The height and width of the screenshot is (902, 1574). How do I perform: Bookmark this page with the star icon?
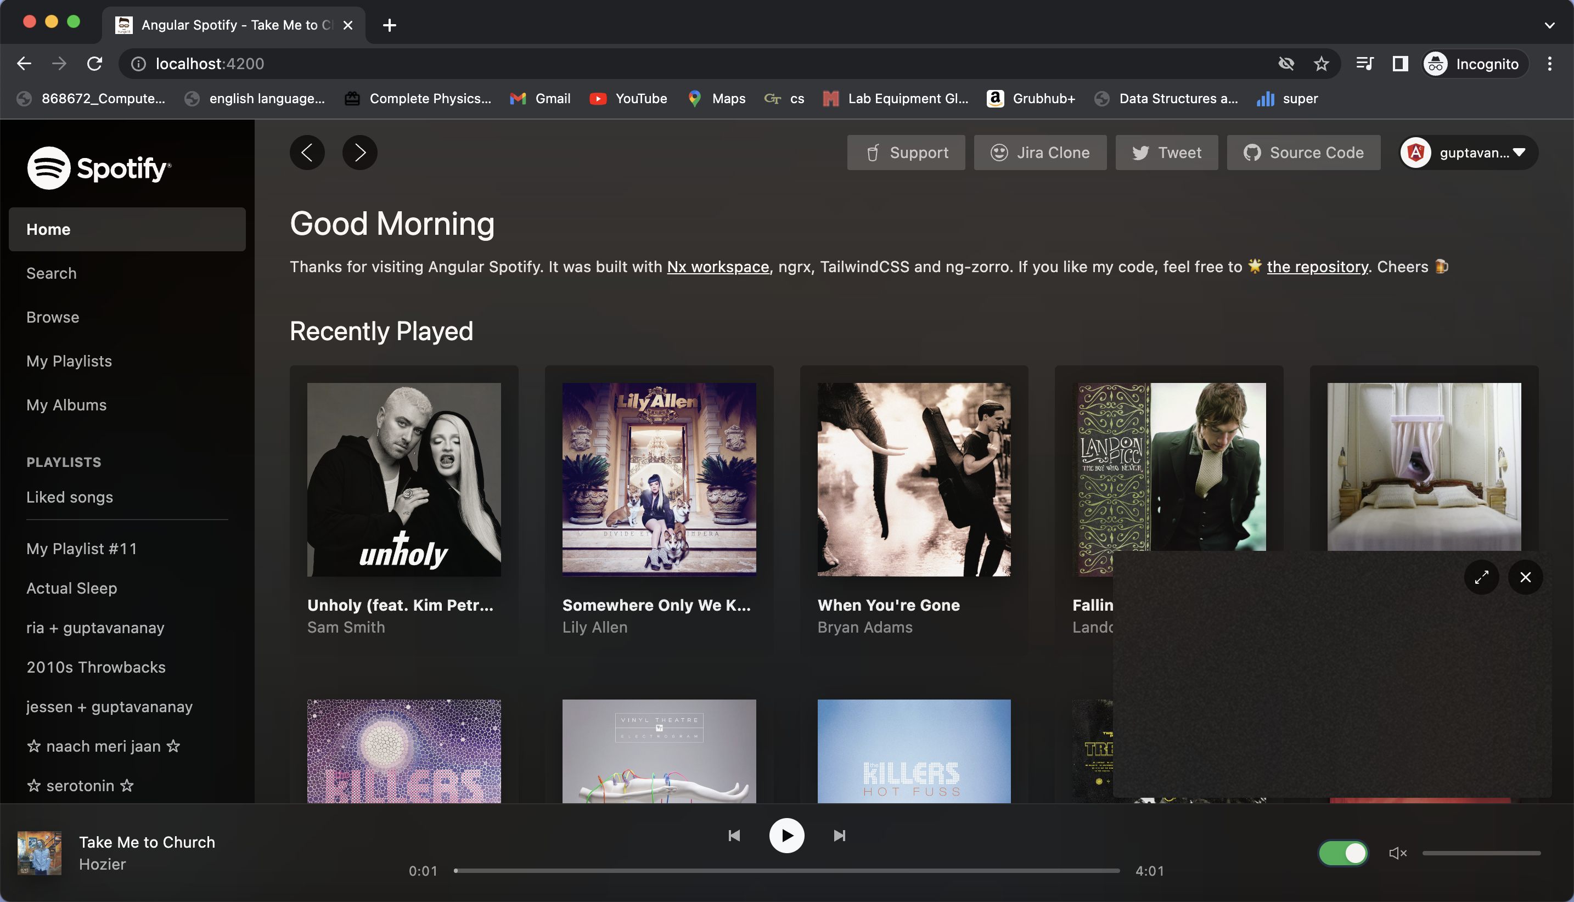tap(1321, 64)
